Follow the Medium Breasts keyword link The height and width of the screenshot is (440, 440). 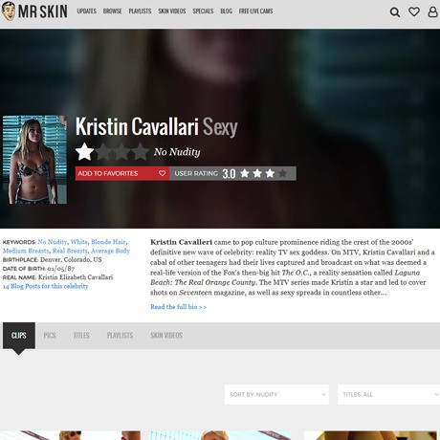pyautogui.click(x=26, y=251)
